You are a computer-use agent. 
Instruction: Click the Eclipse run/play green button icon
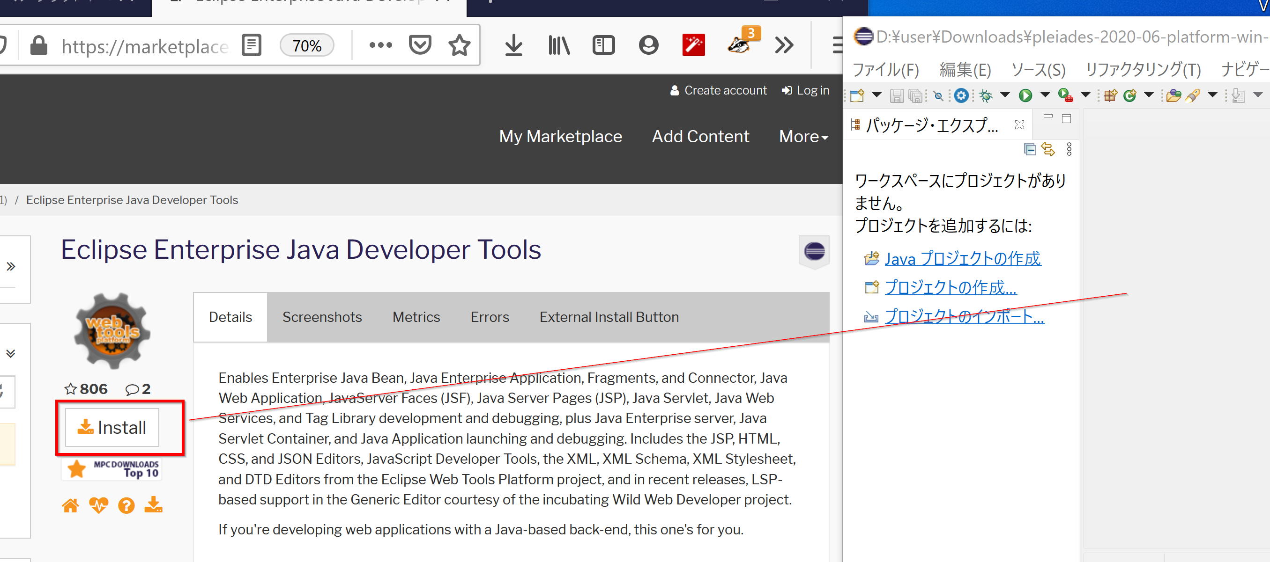pyautogui.click(x=1023, y=97)
